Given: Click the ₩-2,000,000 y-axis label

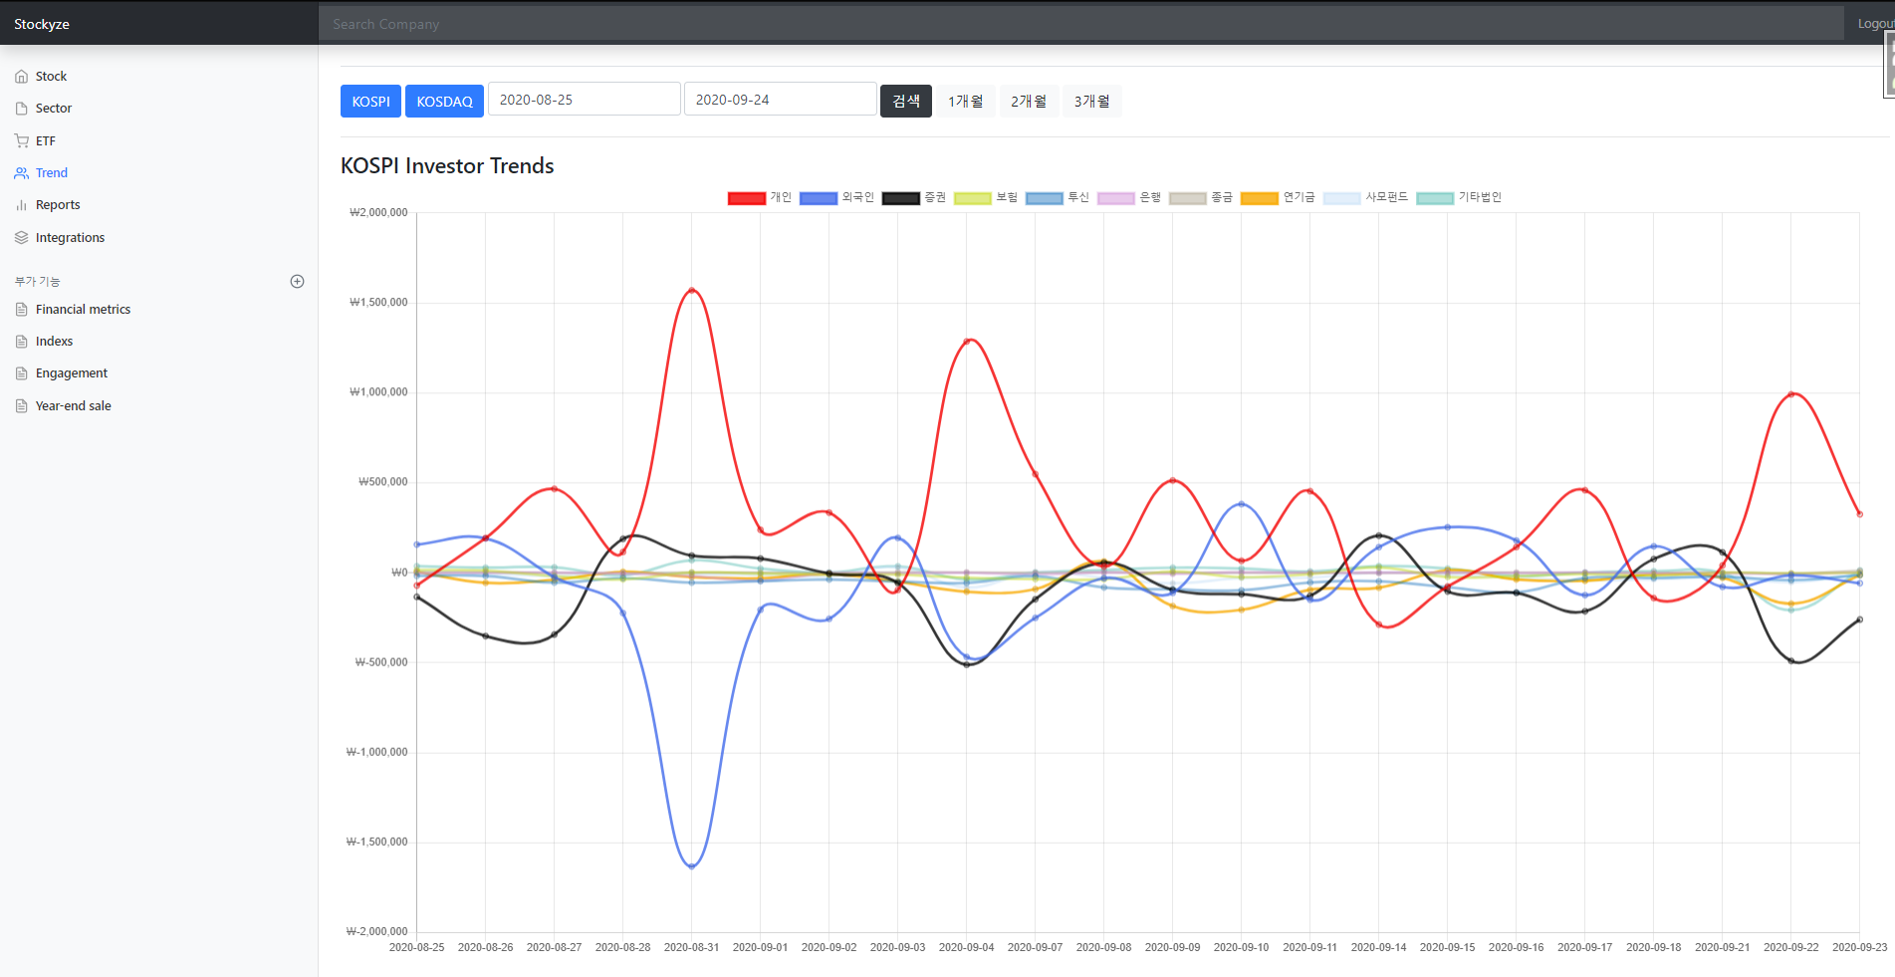Looking at the screenshot, I should 376,931.
